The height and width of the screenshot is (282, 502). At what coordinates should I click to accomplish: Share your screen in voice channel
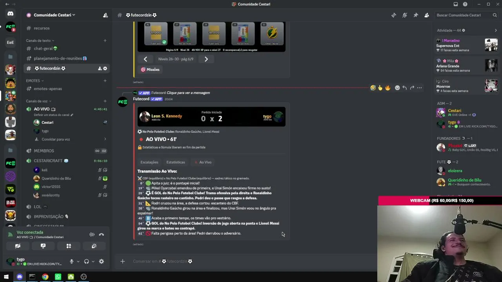click(x=43, y=246)
